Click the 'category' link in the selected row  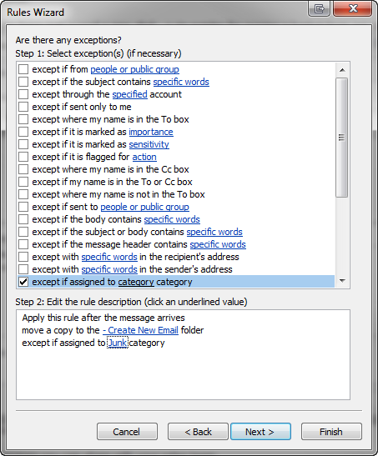coord(136,282)
